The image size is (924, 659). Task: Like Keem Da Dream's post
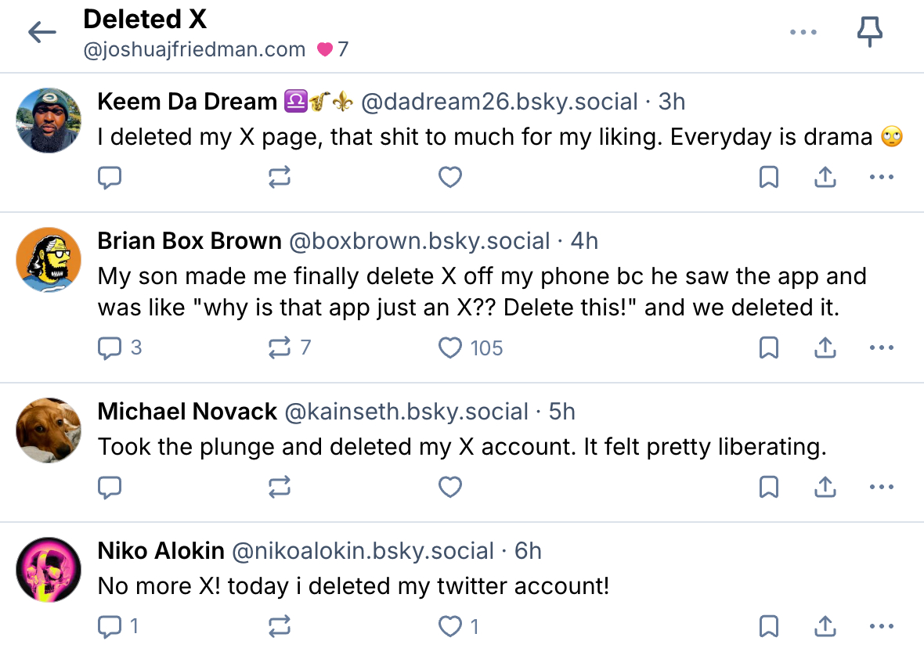(449, 178)
